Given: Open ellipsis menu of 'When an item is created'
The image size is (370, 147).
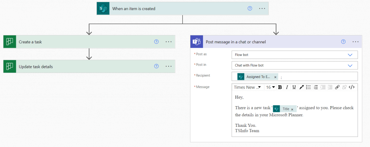Looking at the screenshot, I should coord(262,9).
